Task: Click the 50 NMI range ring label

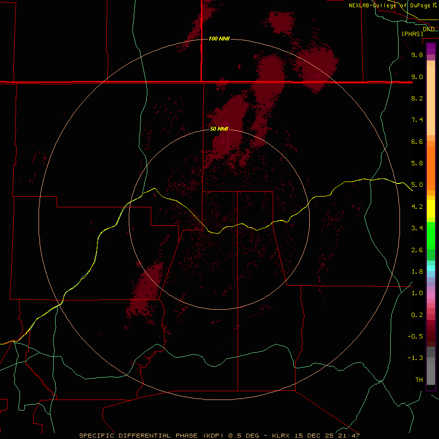Action: tap(219, 129)
